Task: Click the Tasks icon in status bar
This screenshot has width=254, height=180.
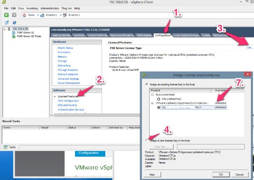Action: point(6,147)
